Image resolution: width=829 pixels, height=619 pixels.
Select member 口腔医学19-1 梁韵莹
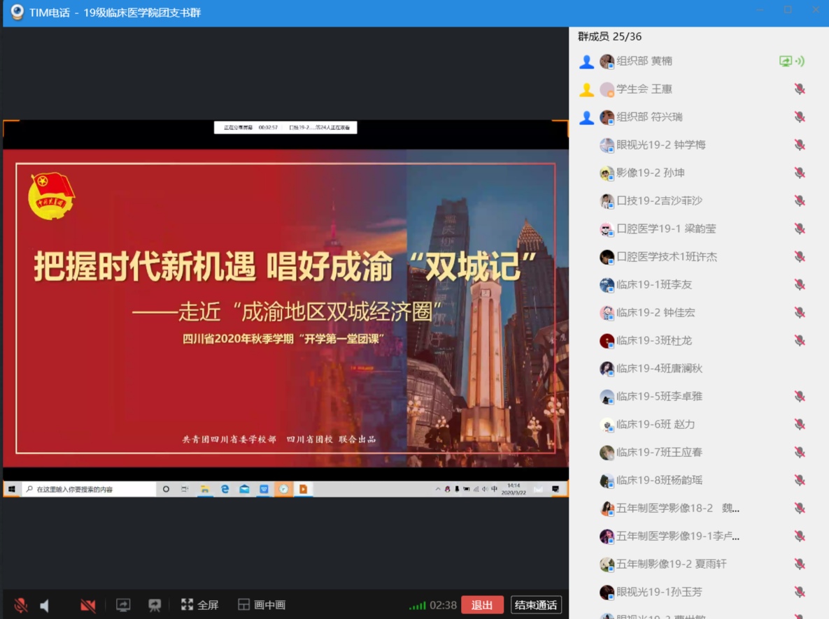click(x=666, y=228)
